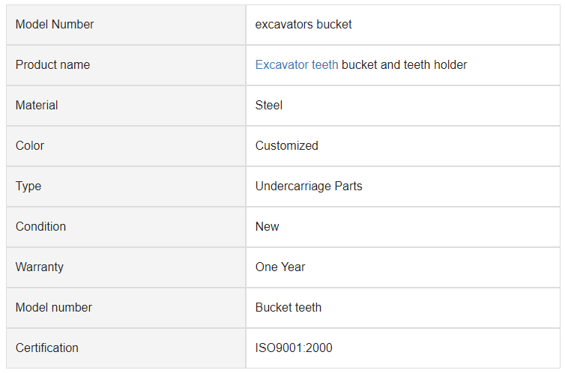Click the ISO9001:2000 value
This screenshot has height=373, width=565.
pyautogui.click(x=294, y=348)
